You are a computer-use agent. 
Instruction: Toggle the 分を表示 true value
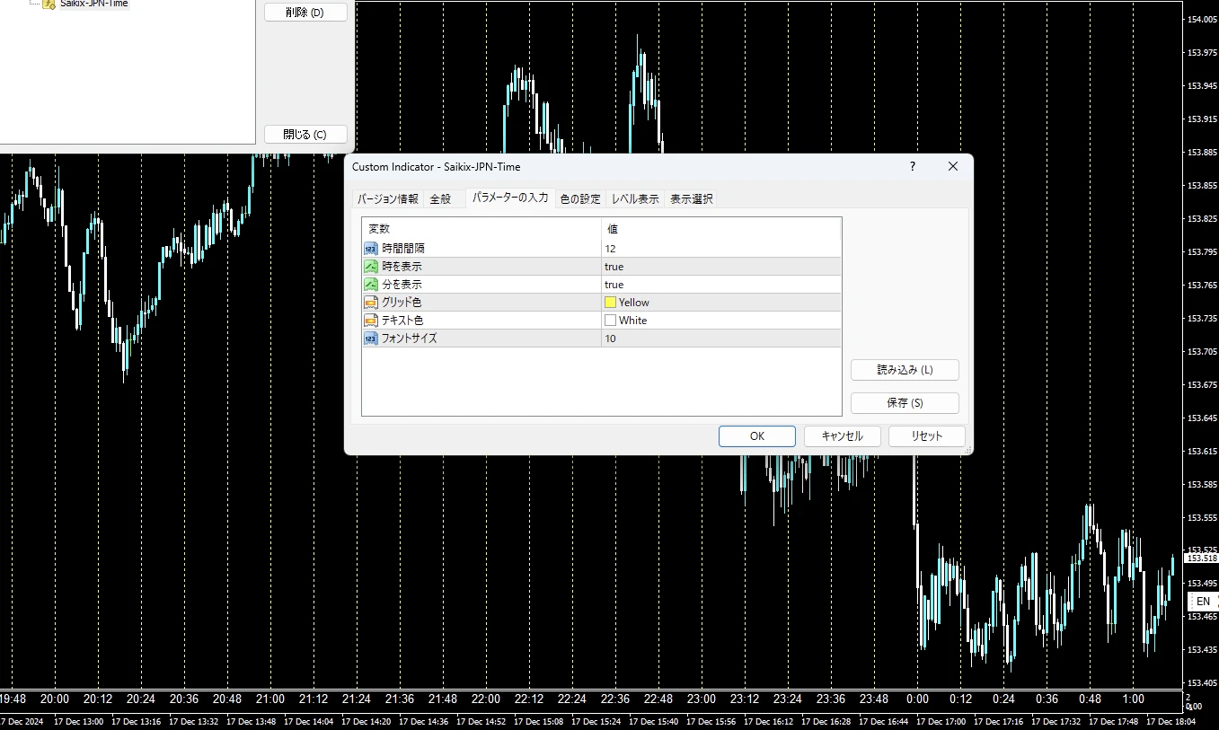point(614,285)
